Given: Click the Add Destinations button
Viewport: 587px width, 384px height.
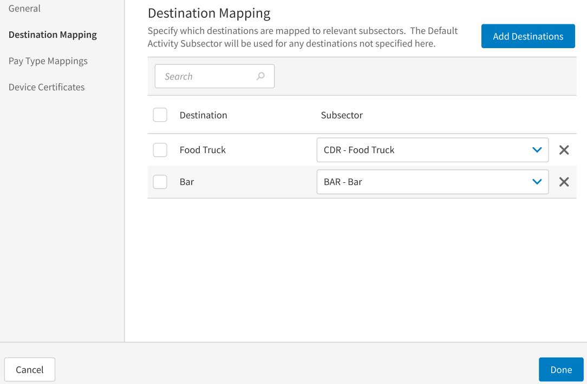Looking at the screenshot, I should pos(528,36).
